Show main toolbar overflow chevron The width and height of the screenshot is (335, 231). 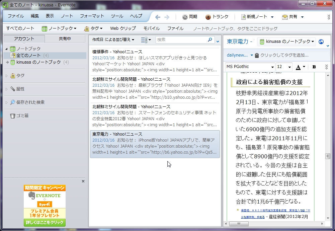pos(329,17)
